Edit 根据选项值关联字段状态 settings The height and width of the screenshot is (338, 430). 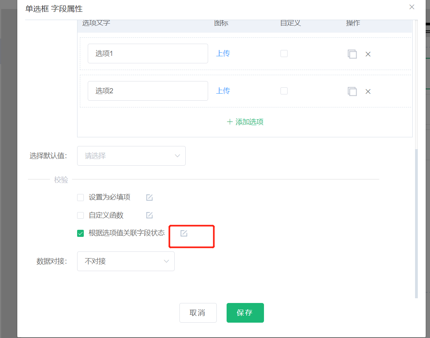pos(184,233)
